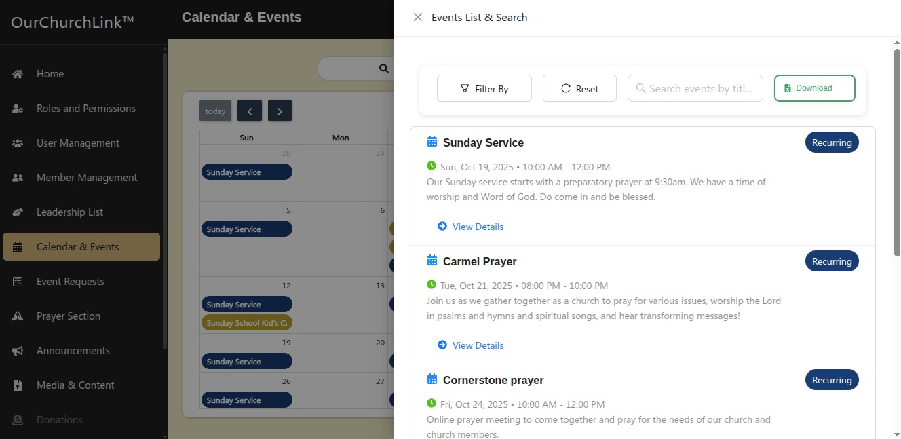Click the User Management sidebar icon
Screen dimensions: 901x439
click(18, 143)
